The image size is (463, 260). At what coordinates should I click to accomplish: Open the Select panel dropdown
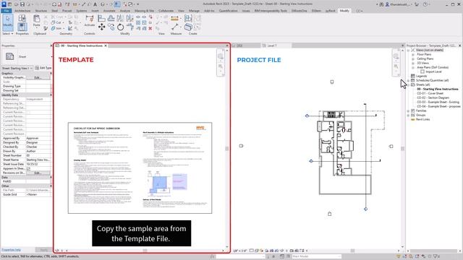[8, 34]
